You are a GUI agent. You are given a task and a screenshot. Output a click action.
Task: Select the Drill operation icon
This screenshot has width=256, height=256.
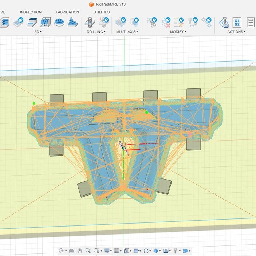pyautogui.click(x=89, y=22)
